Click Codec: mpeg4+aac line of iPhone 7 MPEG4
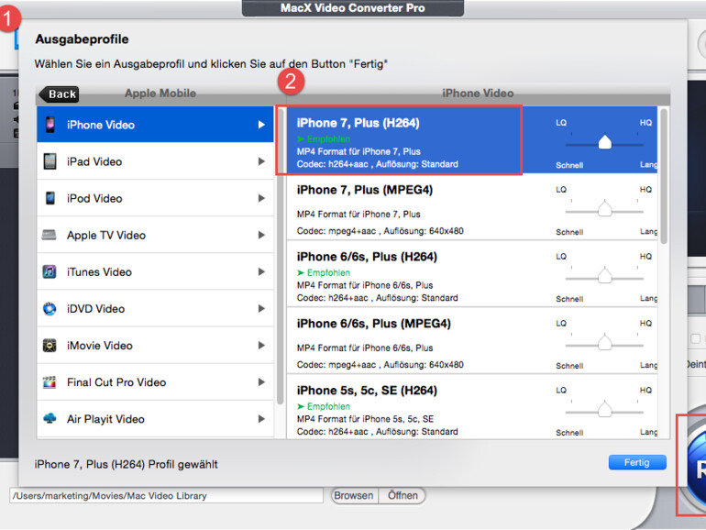Viewport: 706px width, 530px height. 380,231
